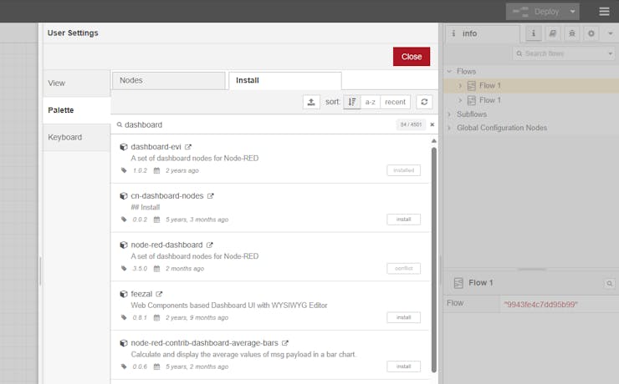The width and height of the screenshot is (619, 384).
Task: Open feezal external link
Action: [159, 294]
